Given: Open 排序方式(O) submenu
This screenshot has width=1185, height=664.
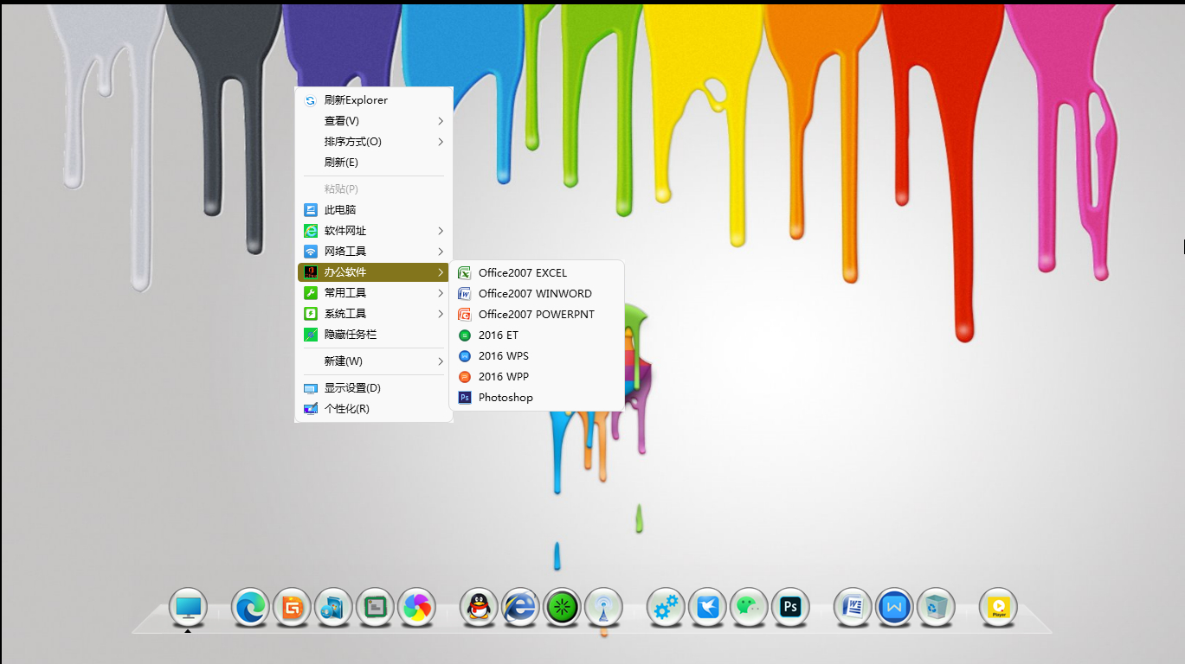Looking at the screenshot, I should pyautogui.click(x=373, y=142).
